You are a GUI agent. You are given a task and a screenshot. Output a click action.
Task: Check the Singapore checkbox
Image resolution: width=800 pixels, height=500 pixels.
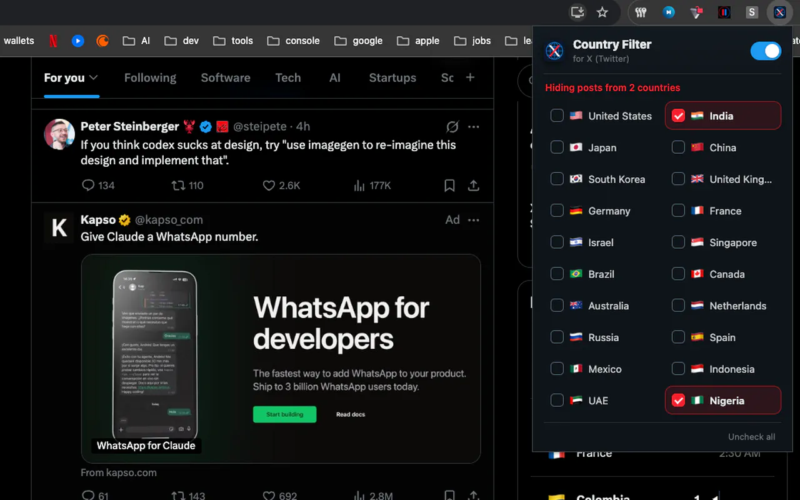678,242
